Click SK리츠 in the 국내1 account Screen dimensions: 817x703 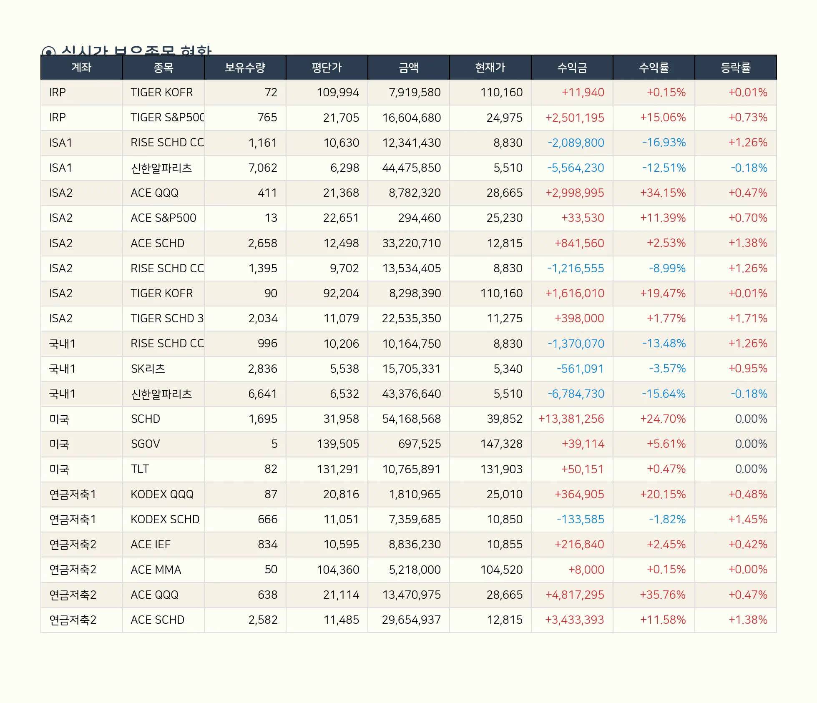pos(148,369)
